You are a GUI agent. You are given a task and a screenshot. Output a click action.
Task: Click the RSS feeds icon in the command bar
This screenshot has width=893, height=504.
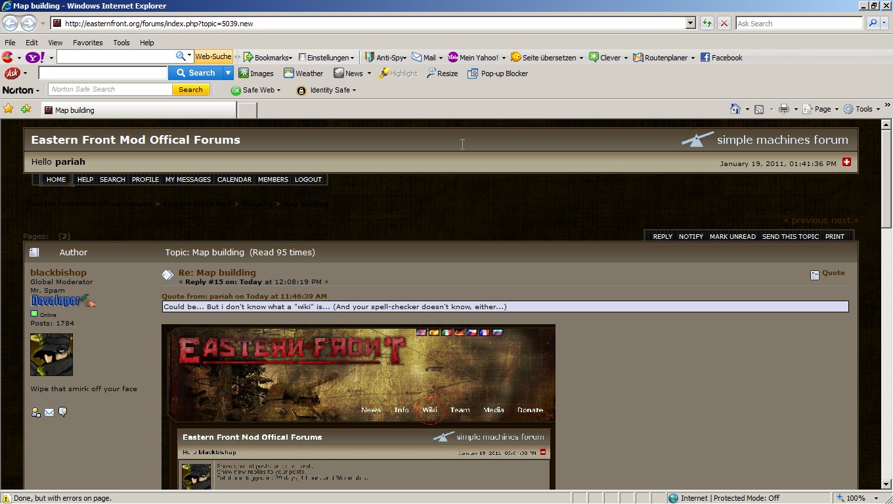pos(759,109)
